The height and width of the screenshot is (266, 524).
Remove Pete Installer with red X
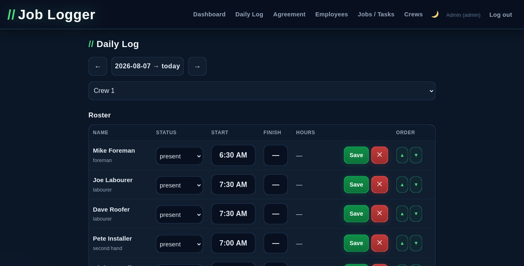[379, 243]
